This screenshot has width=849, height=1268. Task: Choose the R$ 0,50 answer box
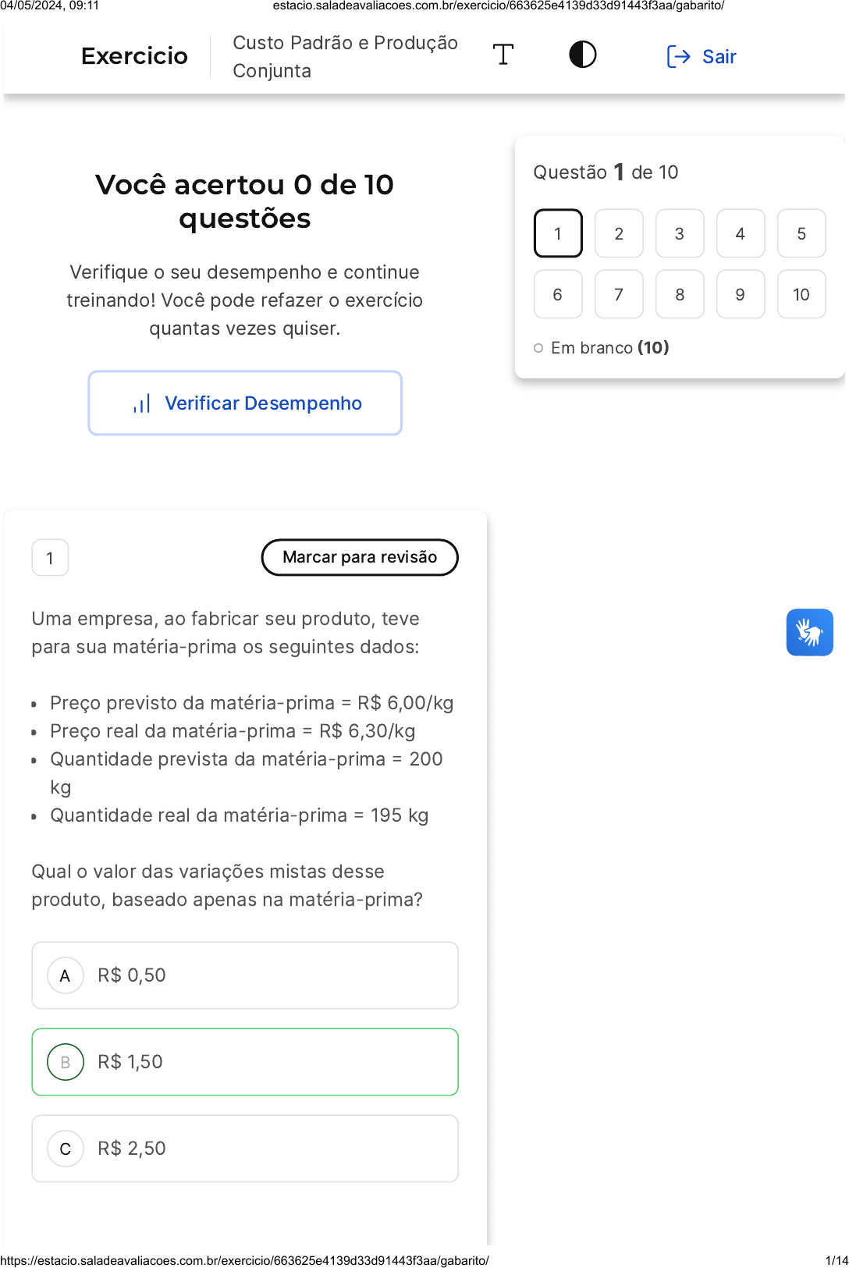pos(245,975)
